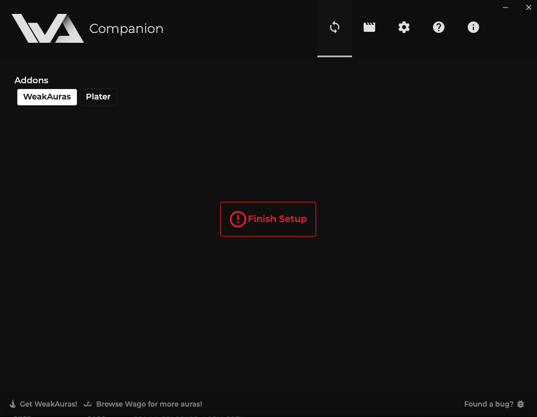
Task: Minimize the Companion window
Action: click(x=506, y=8)
